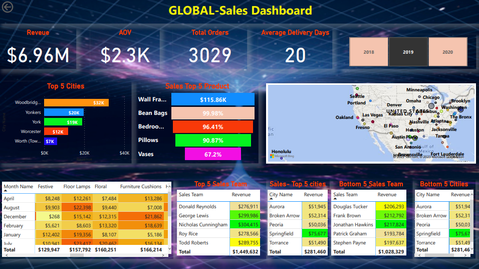This screenshot has height=269, width=479.
Task: Click Jonathan Hawkins revenue $217,824
Action: point(391,225)
